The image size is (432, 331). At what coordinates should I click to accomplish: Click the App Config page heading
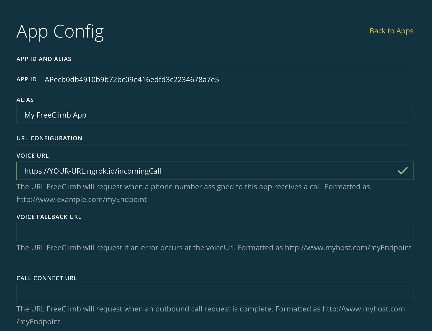60,32
